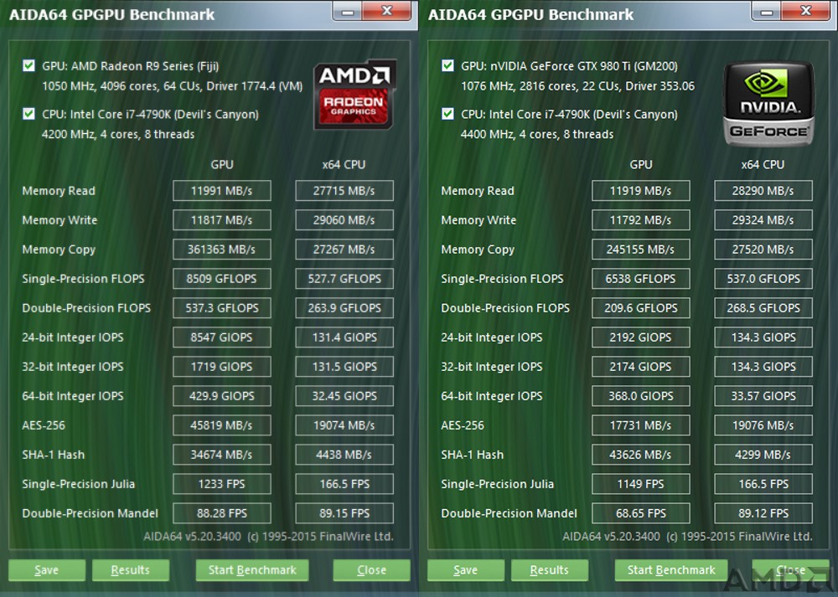Viewport: 838px width, 597px height.
Task: Start Benchmark in the AMD Radeon window
Action: pos(252,569)
